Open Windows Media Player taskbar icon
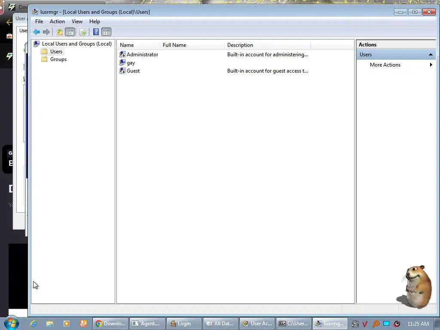The width and height of the screenshot is (440, 330). click(x=67, y=324)
